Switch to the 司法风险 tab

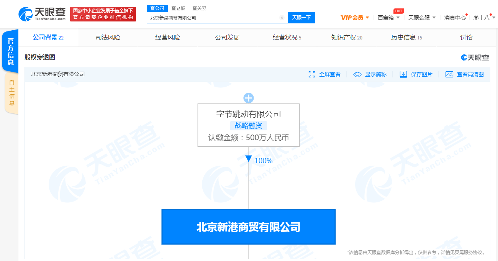108,38
